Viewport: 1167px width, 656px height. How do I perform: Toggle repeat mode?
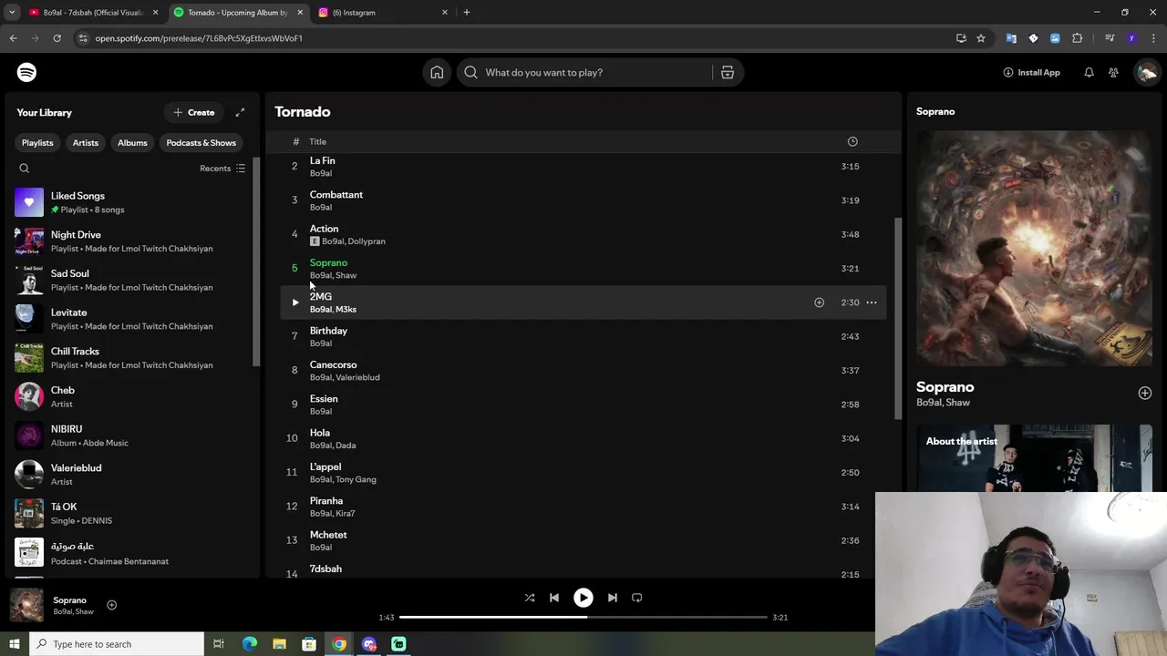637,598
